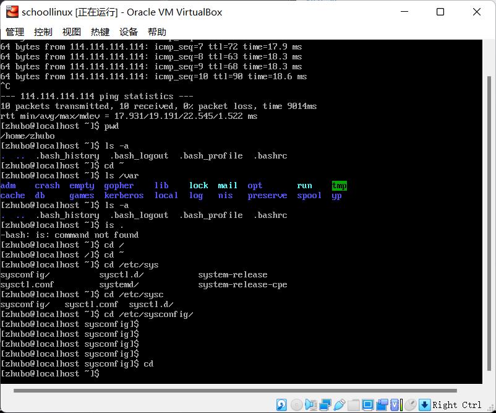Click the 'preserve' directory name
The width and height of the screenshot is (496, 413).
pos(267,196)
